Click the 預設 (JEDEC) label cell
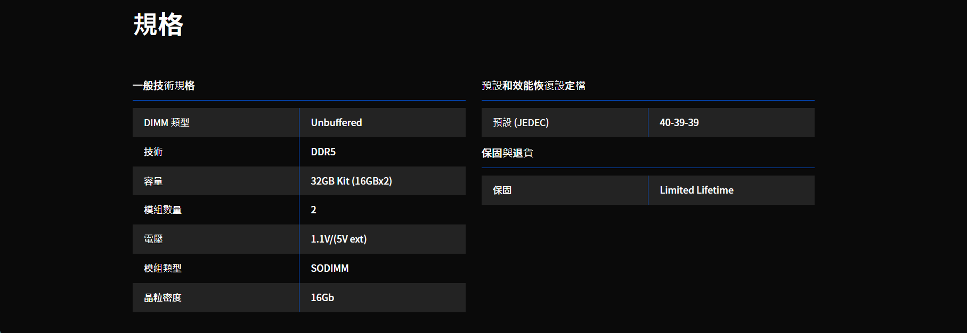Image resolution: width=967 pixels, height=333 pixels. [x=565, y=123]
